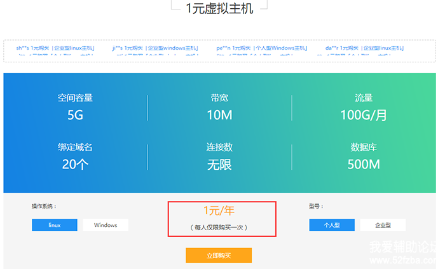Click the 操作系统 label

44,207
